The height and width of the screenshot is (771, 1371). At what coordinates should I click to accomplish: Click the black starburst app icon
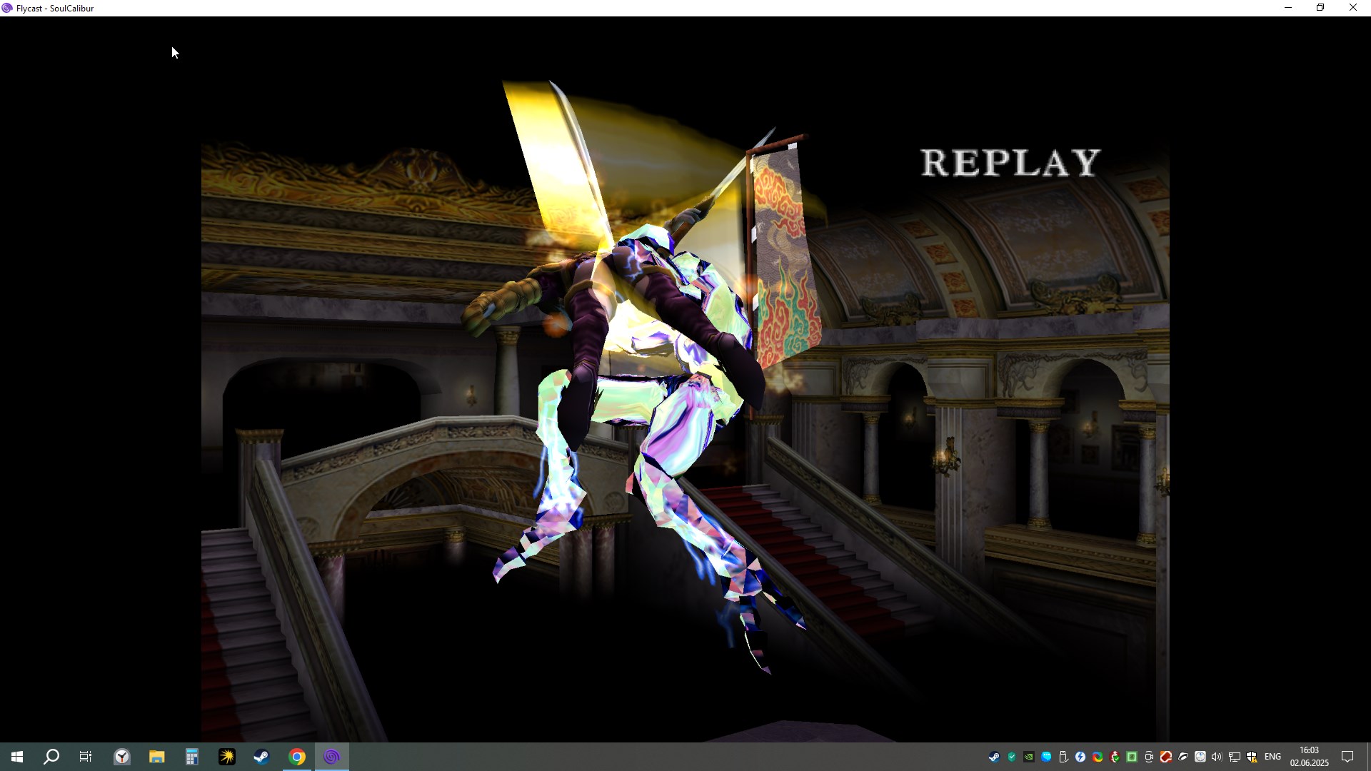226,757
